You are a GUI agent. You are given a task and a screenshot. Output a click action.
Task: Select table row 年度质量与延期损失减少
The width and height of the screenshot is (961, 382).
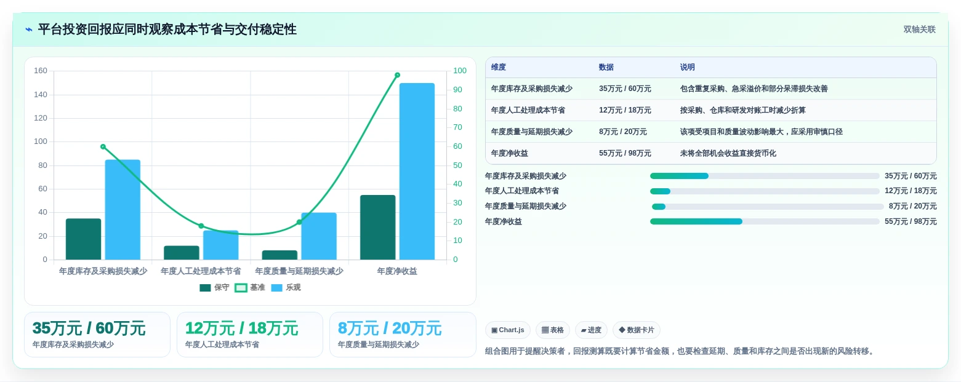coord(711,132)
